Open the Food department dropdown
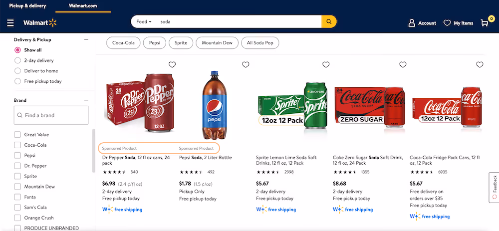 tap(144, 21)
